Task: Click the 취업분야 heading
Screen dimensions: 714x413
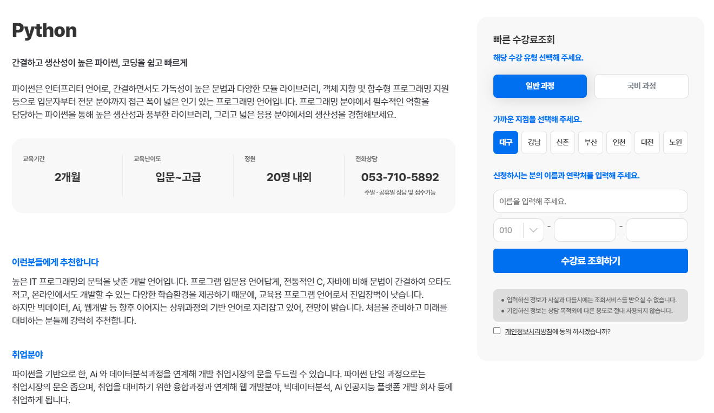Action: 27,355
